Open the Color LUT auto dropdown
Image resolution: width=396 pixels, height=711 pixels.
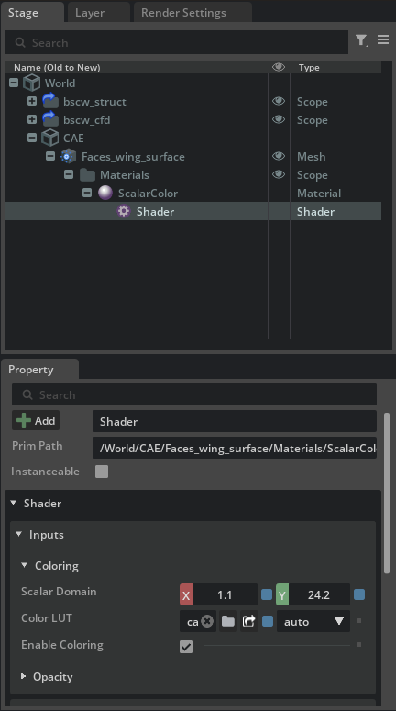[313, 621]
